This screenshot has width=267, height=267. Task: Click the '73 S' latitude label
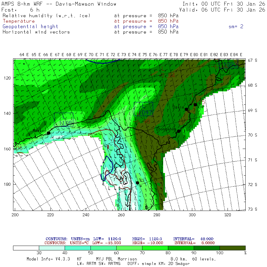[252, 209]
